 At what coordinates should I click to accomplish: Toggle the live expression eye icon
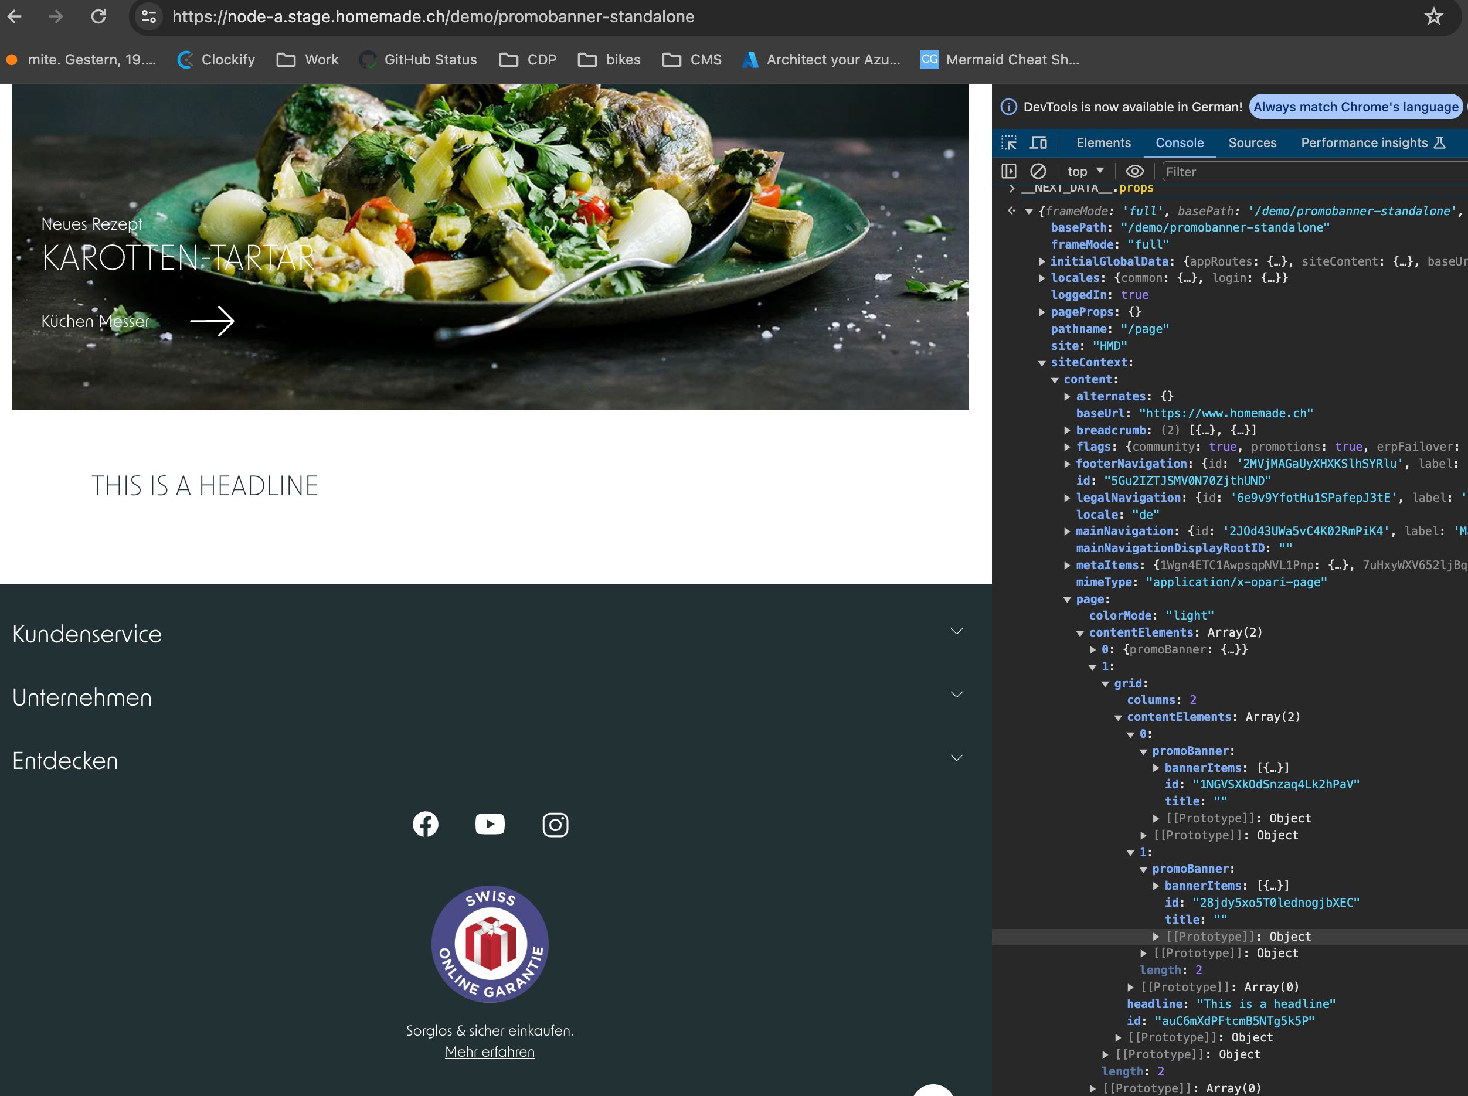(x=1135, y=171)
